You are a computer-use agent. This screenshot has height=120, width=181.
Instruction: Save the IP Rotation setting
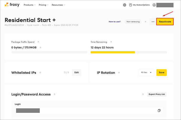pyautogui.click(x=162, y=73)
